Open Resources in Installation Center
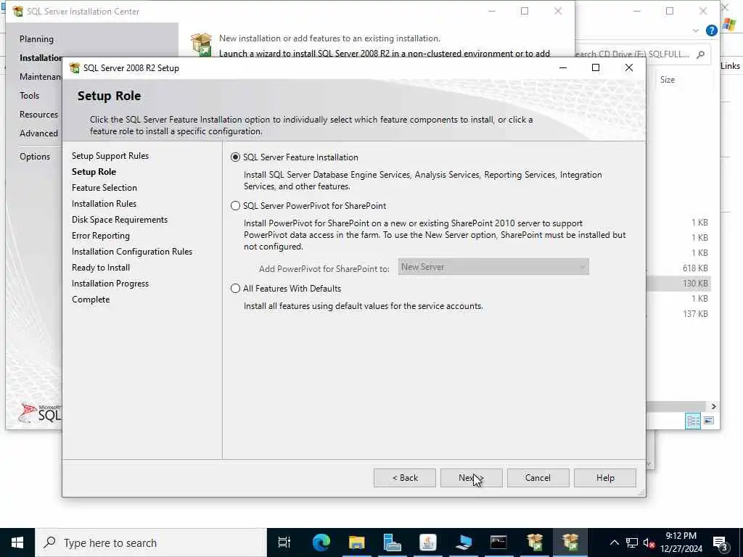Image resolution: width=743 pixels, height=557 pixels. coord(38,115)
